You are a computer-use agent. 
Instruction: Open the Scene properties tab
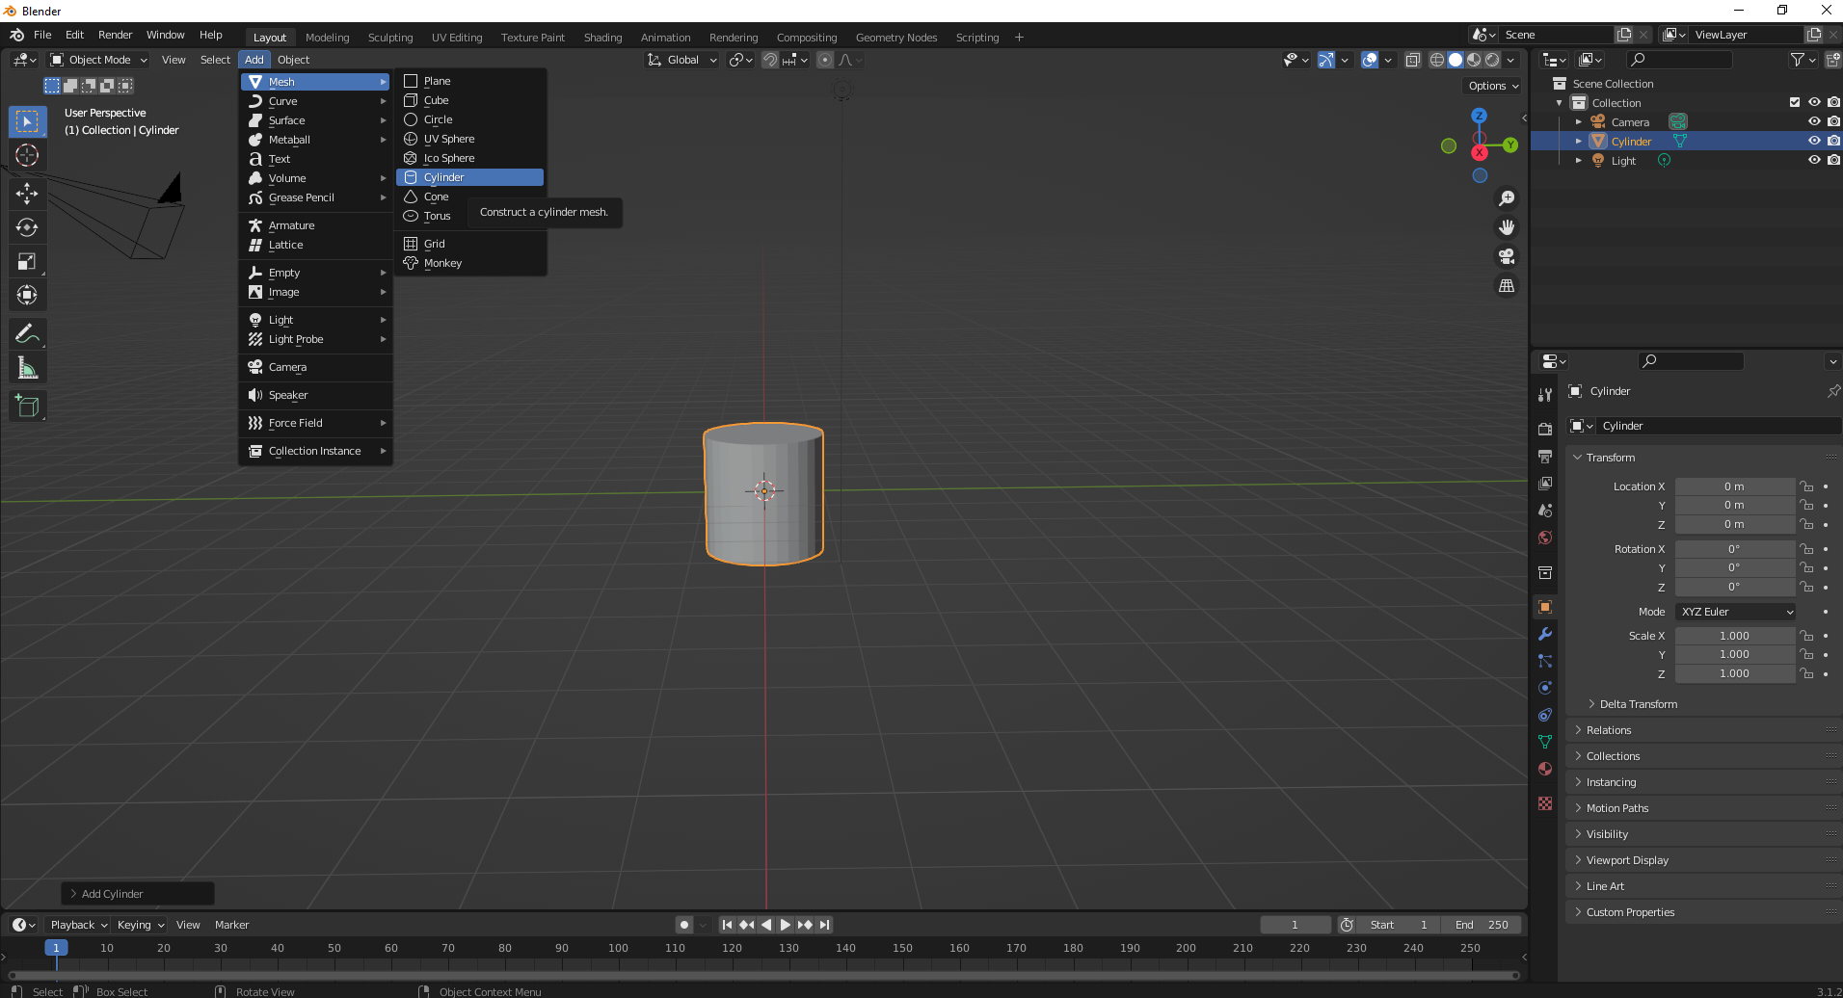(1545, 511)
